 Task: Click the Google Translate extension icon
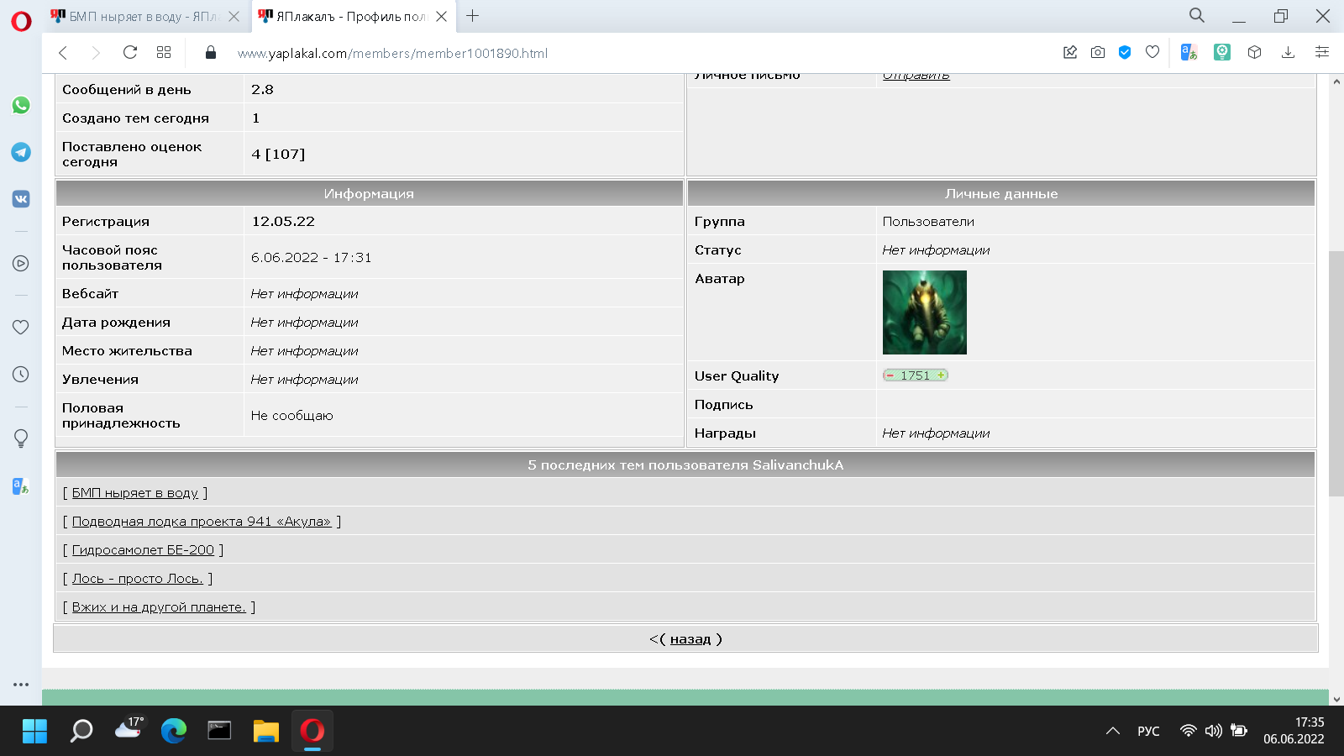1189,52
